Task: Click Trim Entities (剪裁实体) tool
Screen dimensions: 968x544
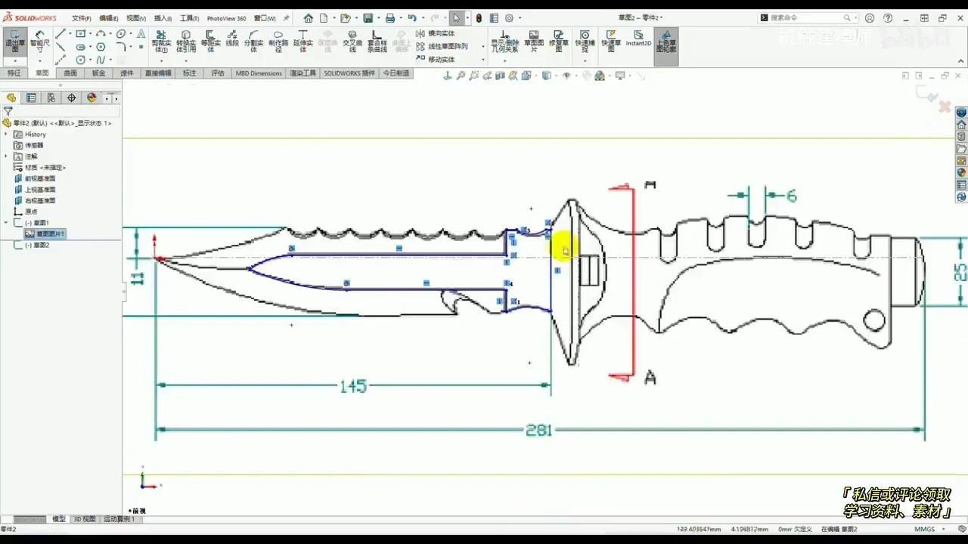Action: [161, 42]
